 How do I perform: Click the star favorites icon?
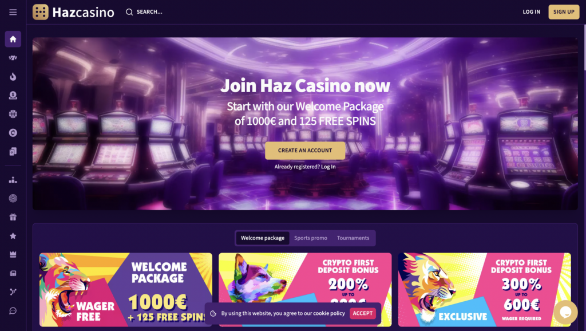coord(13,235)
